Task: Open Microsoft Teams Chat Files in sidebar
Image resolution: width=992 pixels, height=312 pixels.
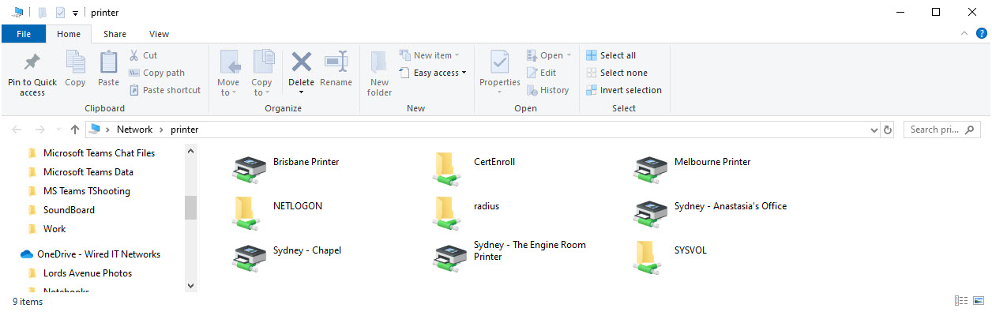Action: coord(99,153)
